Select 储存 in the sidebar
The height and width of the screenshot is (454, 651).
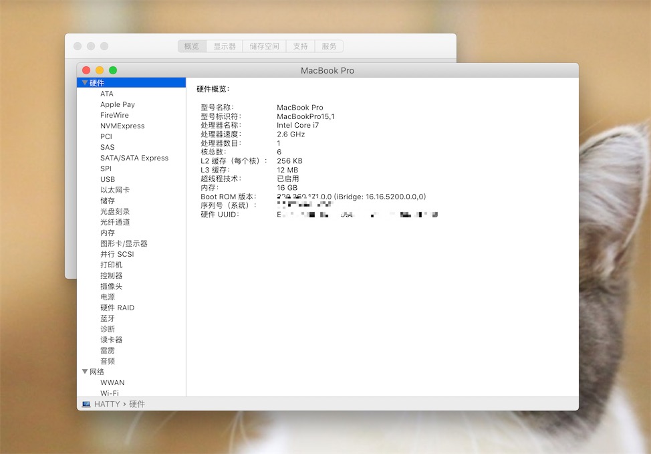click(x=108, y=201)
